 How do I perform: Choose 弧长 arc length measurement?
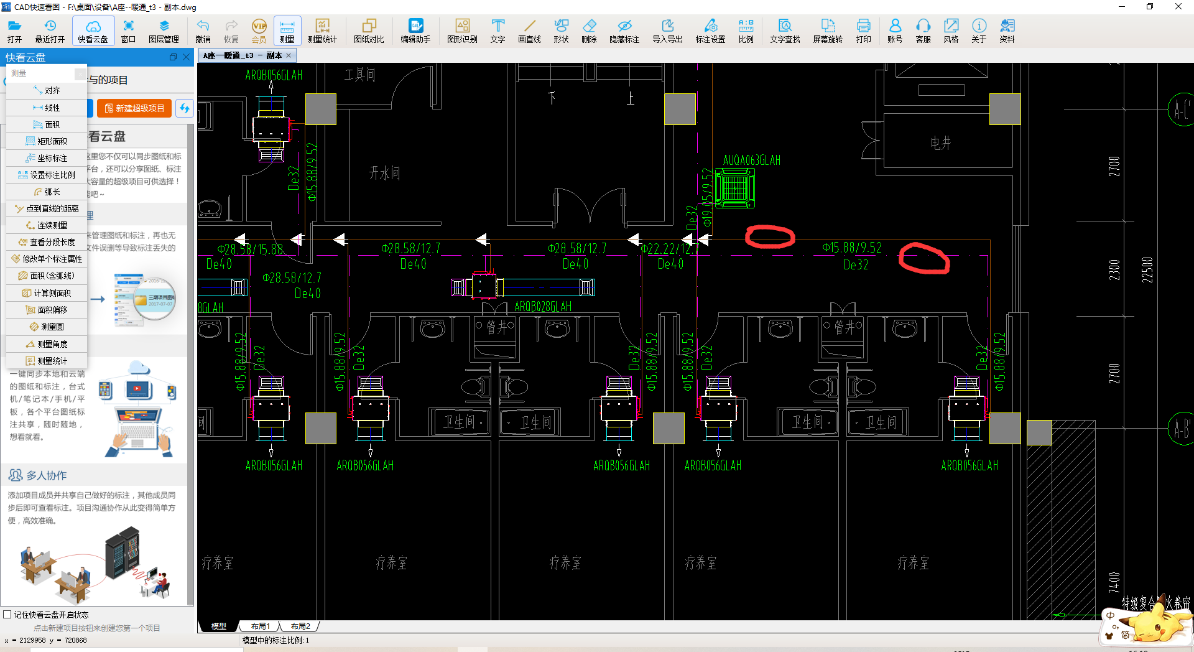coord(47,192)
